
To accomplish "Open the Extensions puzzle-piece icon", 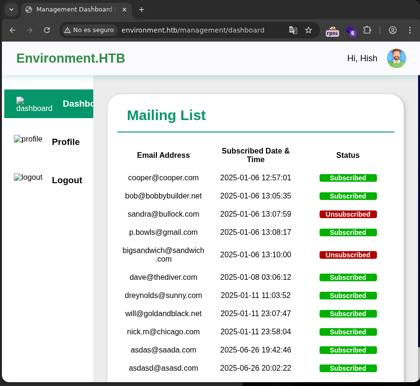I will [x=367, y=30].
